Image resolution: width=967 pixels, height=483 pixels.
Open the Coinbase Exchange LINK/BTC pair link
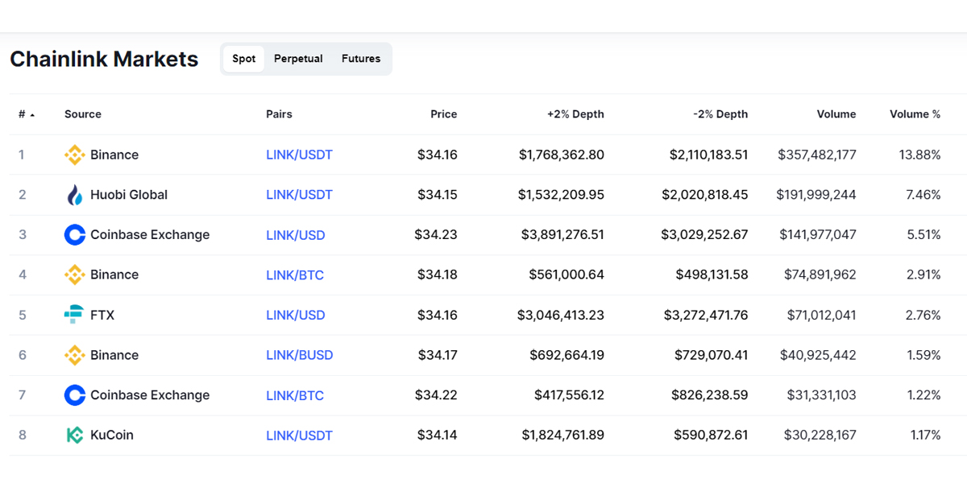tap(295, 395)
